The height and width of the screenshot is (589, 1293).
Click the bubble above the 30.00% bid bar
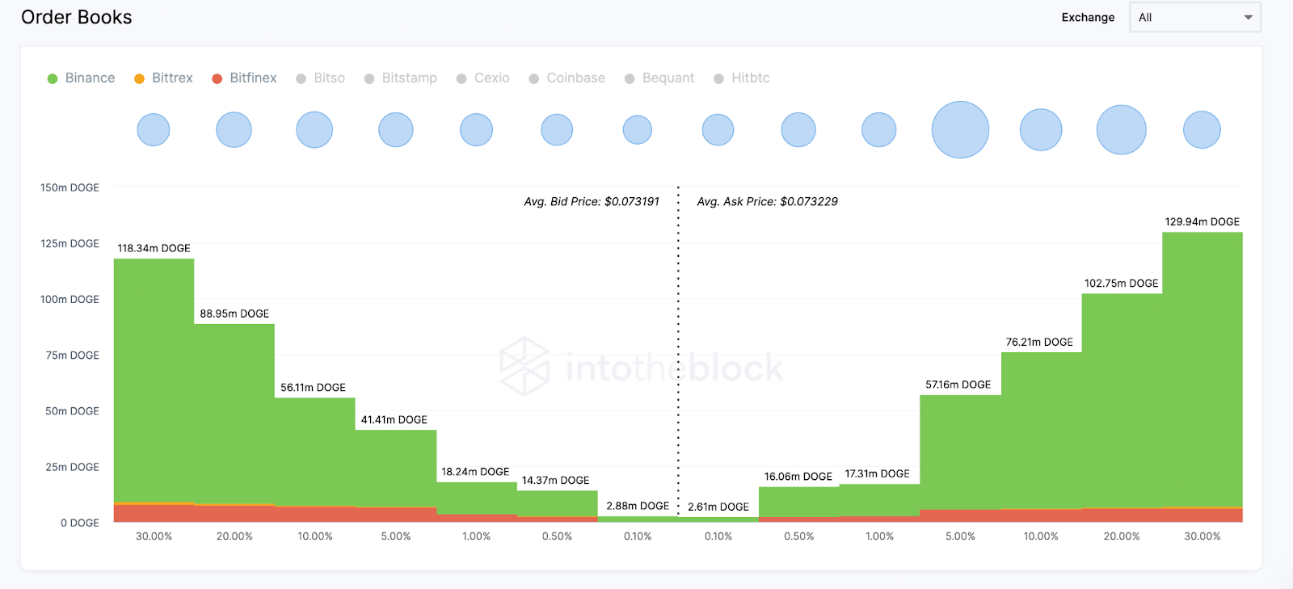point(154,129)
